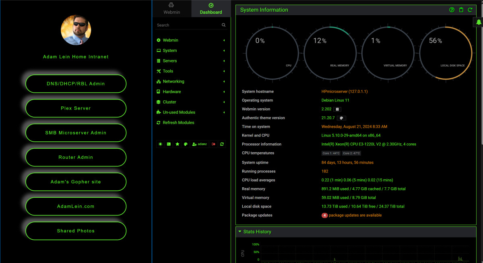Expand Tools category arrow
Image resolution: width=483 pixels, height=263 pixels.
pos(224,71)
